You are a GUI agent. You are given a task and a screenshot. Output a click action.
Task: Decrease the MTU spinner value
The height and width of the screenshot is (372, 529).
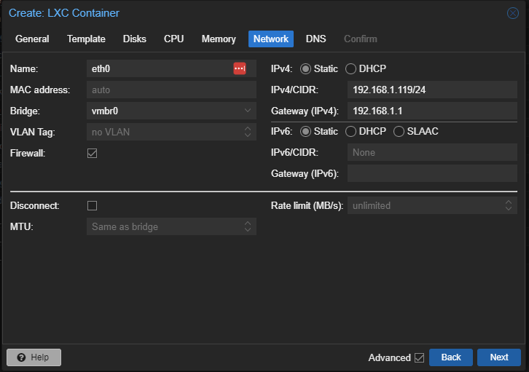point(248,230)
